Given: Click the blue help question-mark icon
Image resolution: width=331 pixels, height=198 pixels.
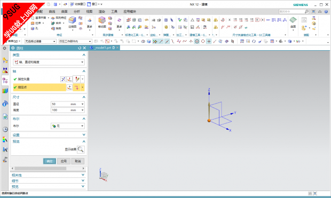Looking at the screenshot, I should point(326,12).
